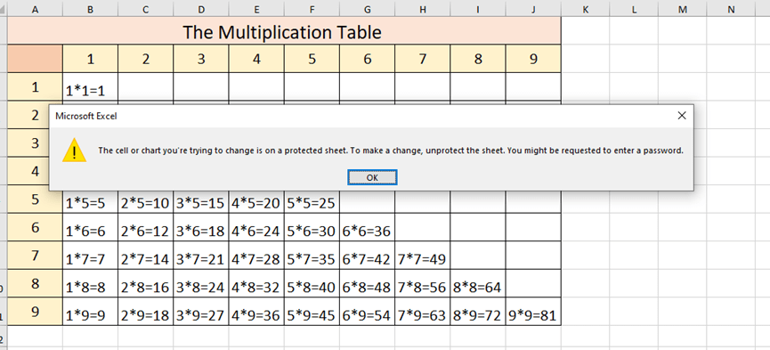Click cell containing 4*6=24
The height and width of the screenshot is (350, 770).
tap(256, 227)
